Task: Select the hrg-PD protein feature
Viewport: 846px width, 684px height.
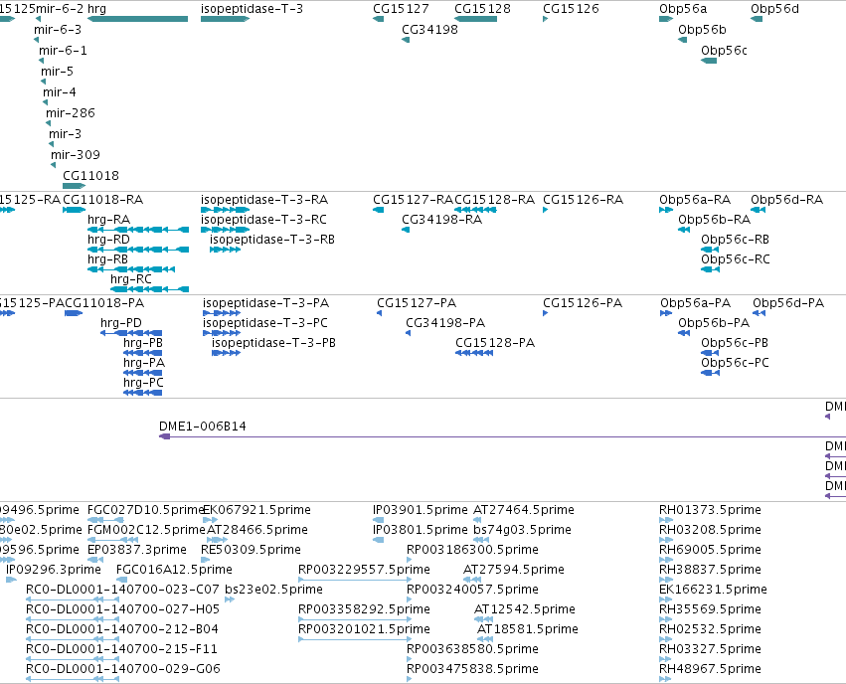Action: [x=131, y=333]
